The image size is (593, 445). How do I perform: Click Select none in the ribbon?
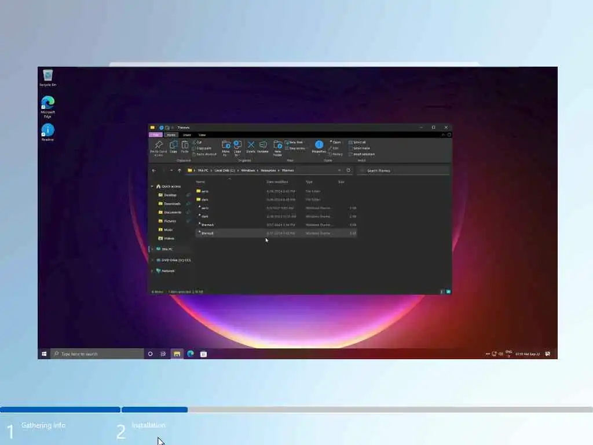[359, 148]
